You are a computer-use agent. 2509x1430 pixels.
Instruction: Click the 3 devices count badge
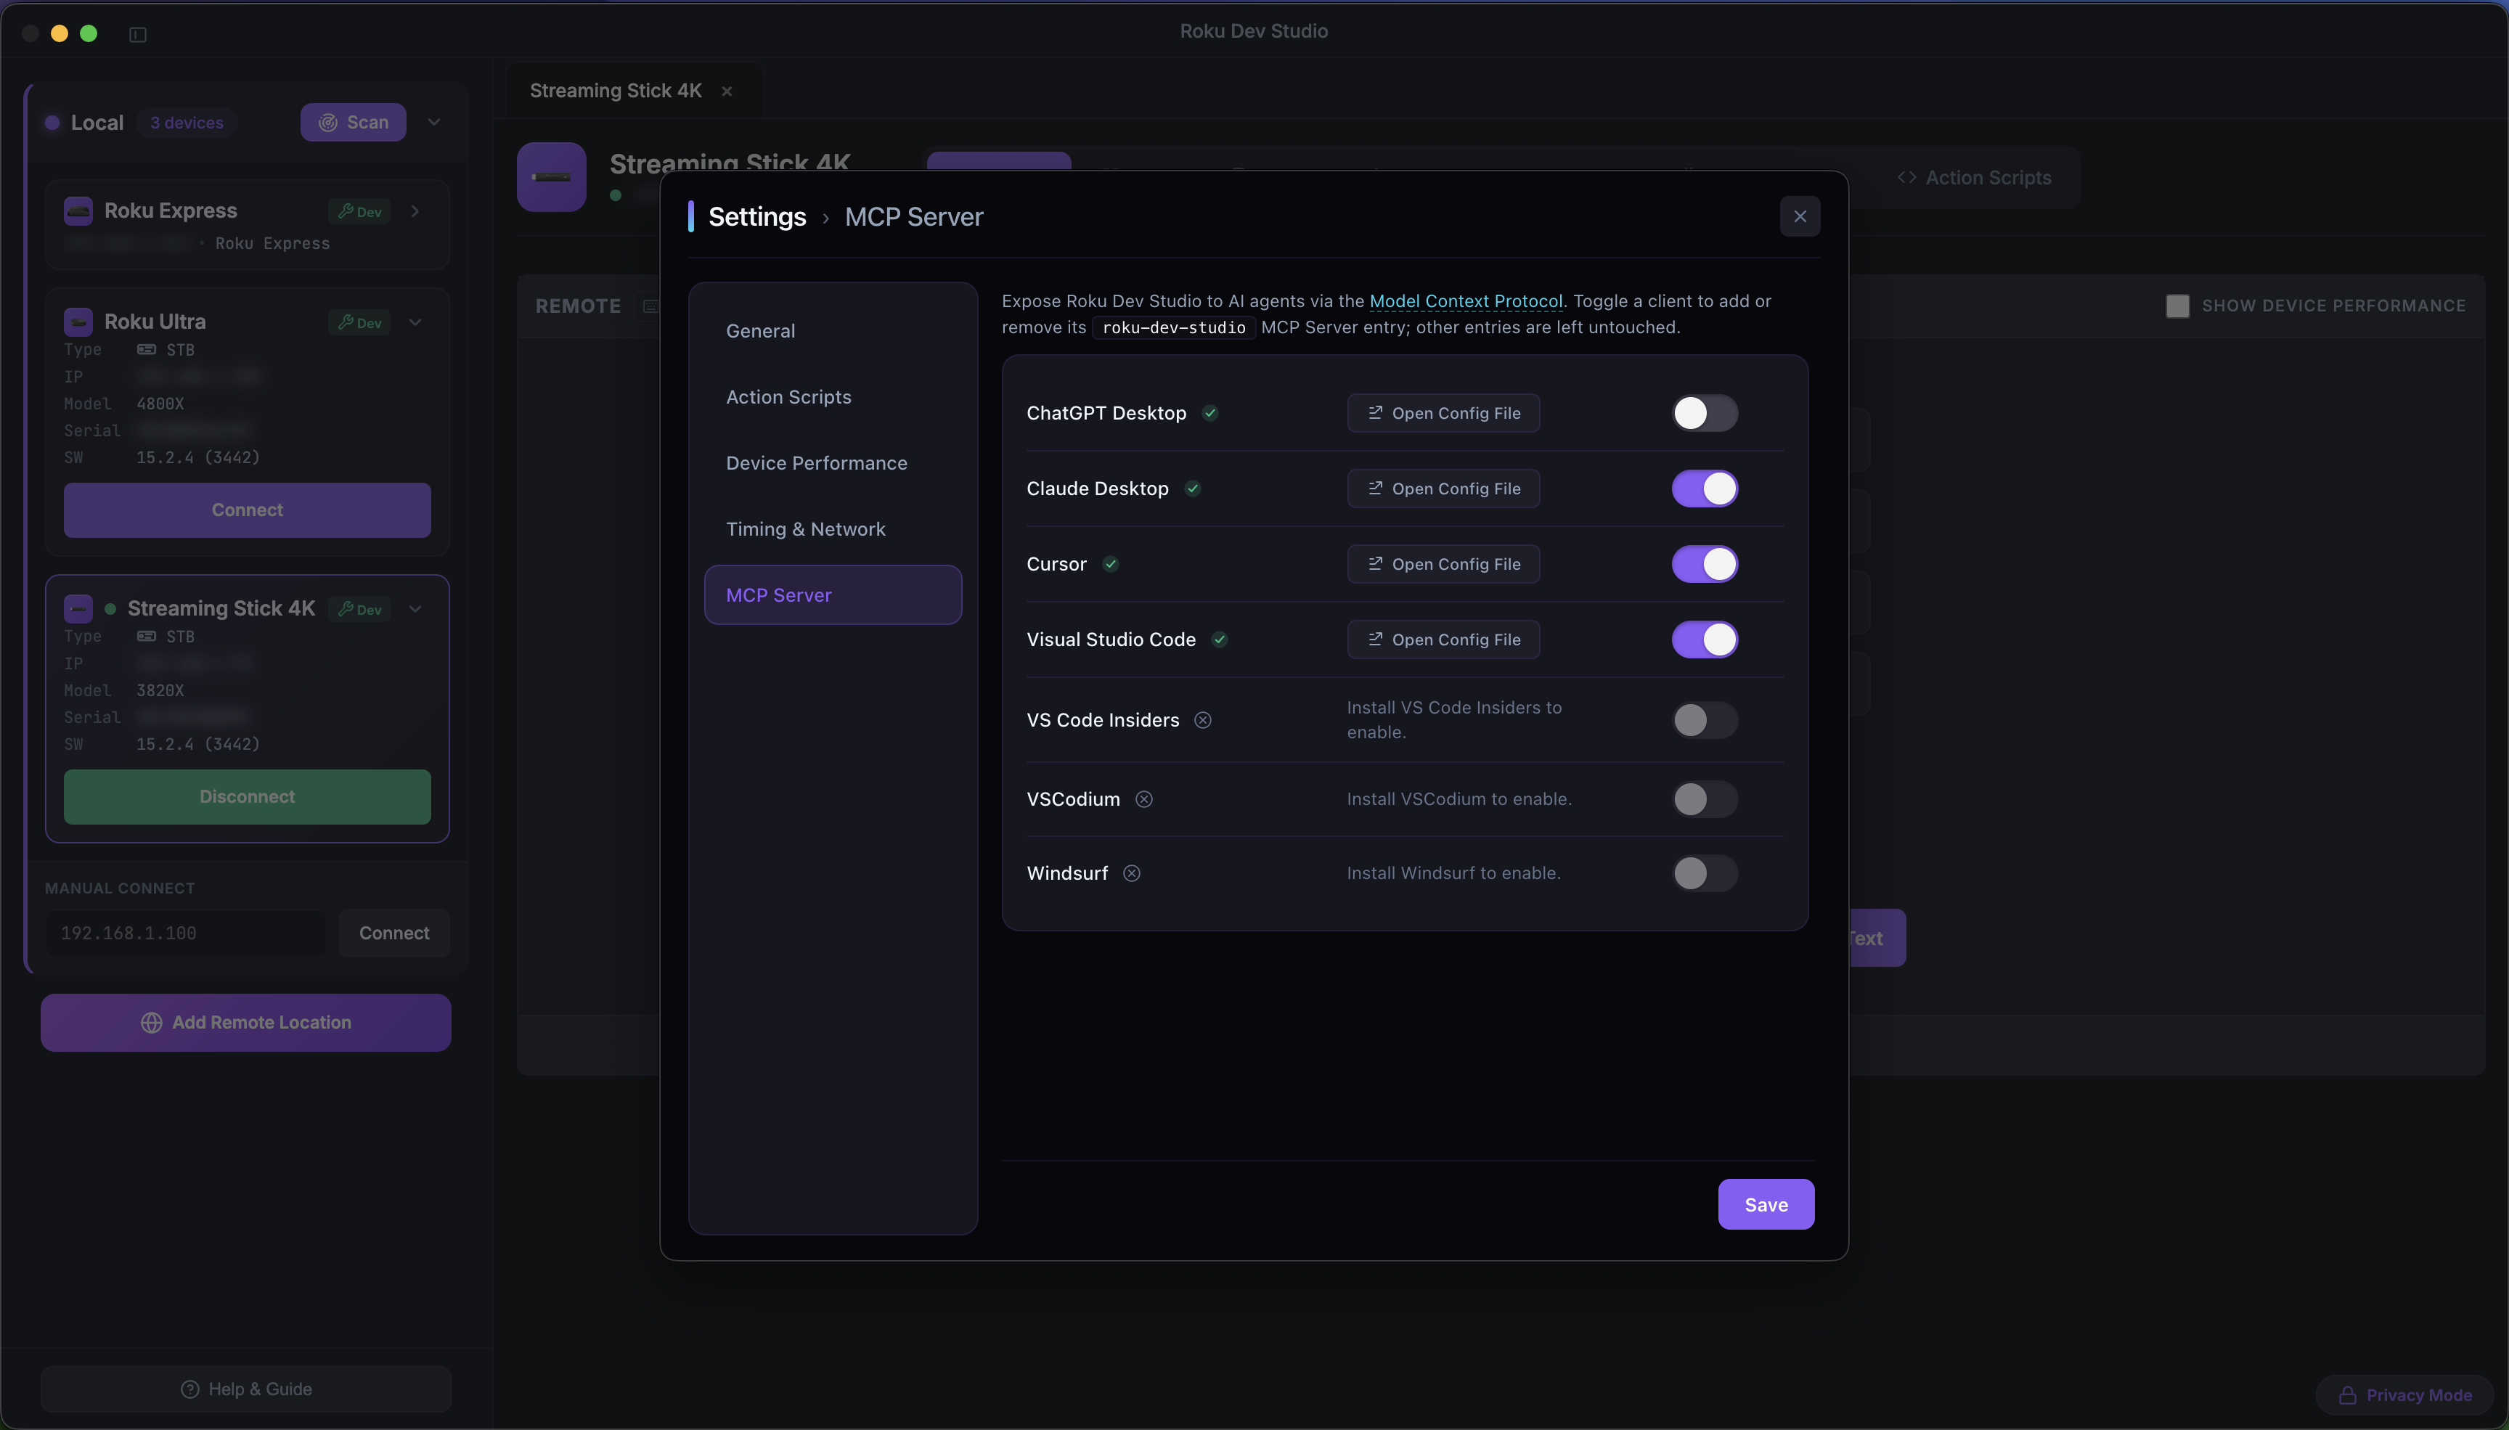187,123
